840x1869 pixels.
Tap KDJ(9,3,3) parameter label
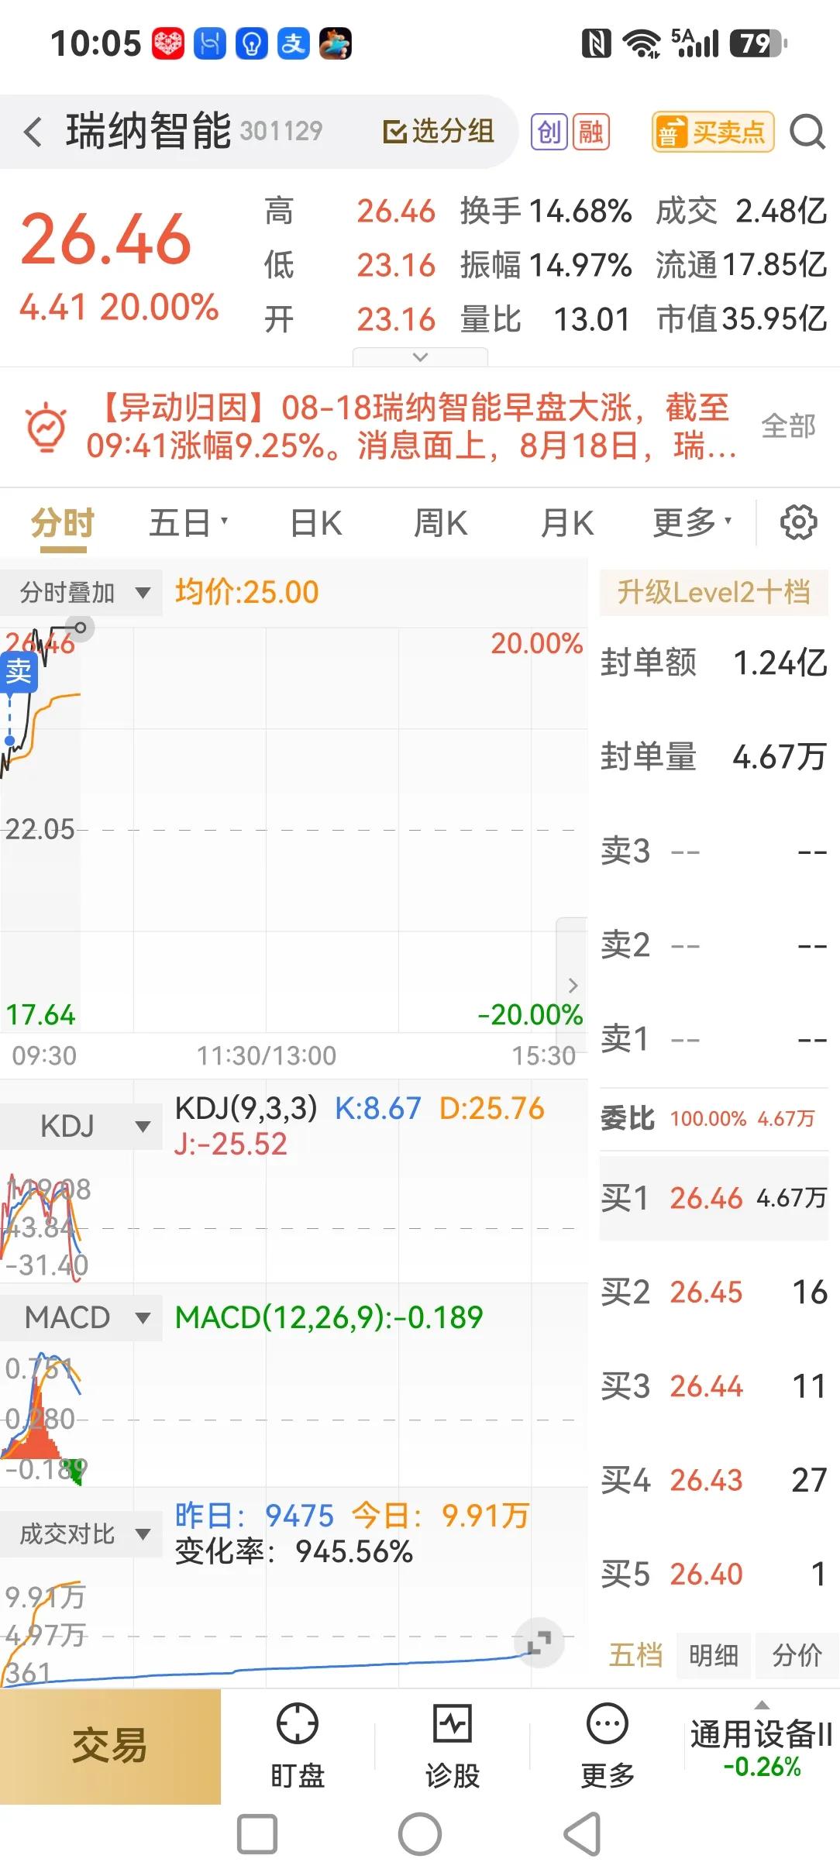tap(246, 1108)
